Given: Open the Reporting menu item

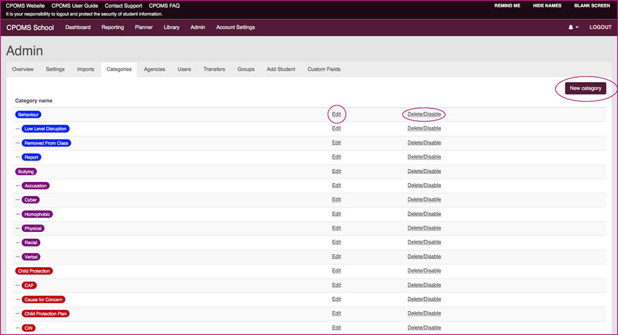Looking at the screenshot, I should pyautogui.click(x=112, y=27).
